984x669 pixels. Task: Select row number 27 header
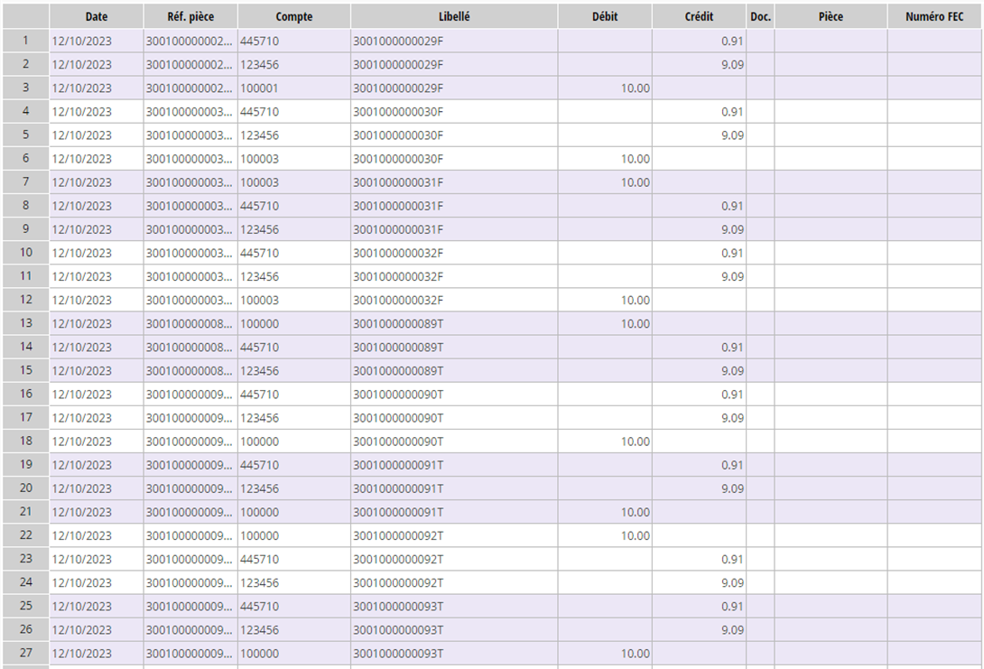click(x=25, y=653)
